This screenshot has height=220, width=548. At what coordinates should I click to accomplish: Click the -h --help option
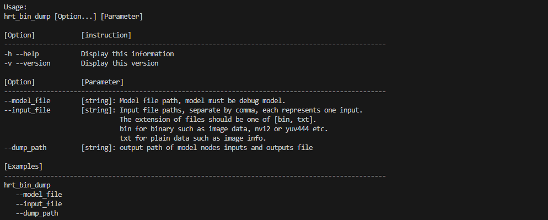click(22, 54)
